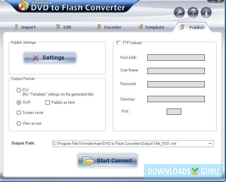Select SWF output format
Screen dimensions: 226x182
click(19, 102)
